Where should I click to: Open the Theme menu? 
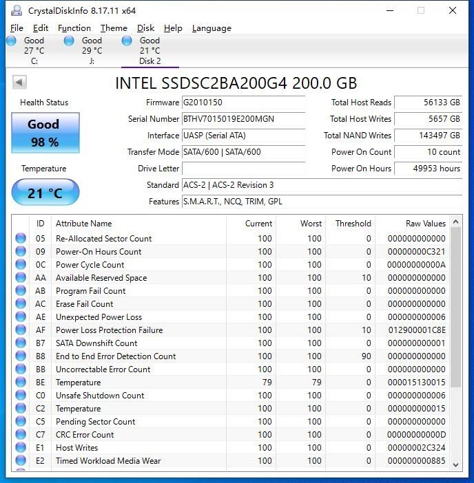tap(114, 28)
